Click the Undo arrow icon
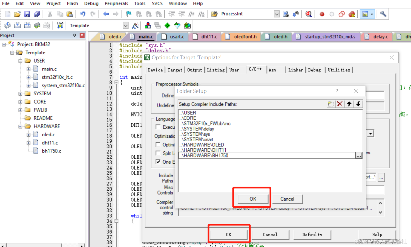This screenshot has width=411, height=247. [x=83, y=14]
